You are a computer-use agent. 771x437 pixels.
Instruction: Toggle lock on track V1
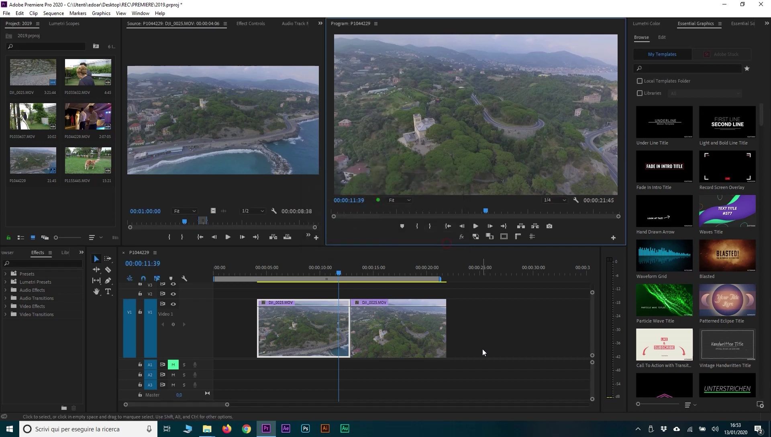(140, 312)
